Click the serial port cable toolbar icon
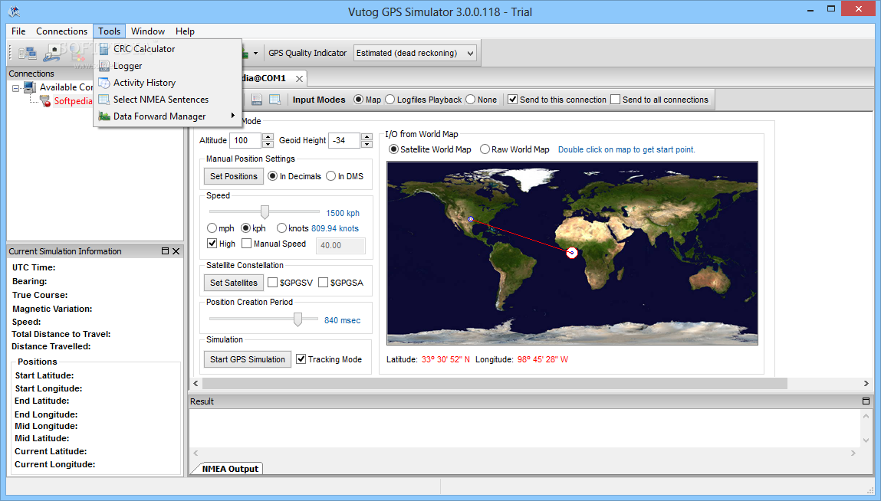Screen dimensions: 881x501 (52, 54)
